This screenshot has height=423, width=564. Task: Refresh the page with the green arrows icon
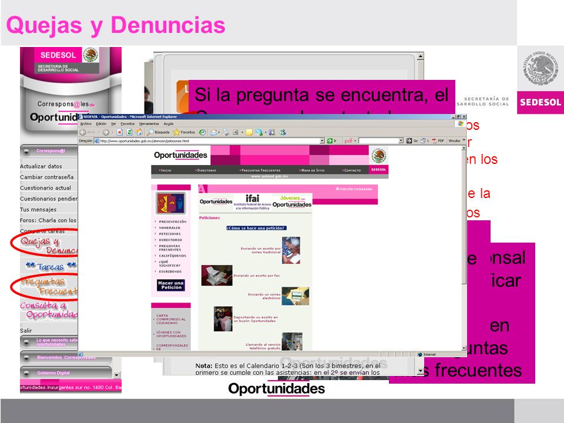(129, 132)
